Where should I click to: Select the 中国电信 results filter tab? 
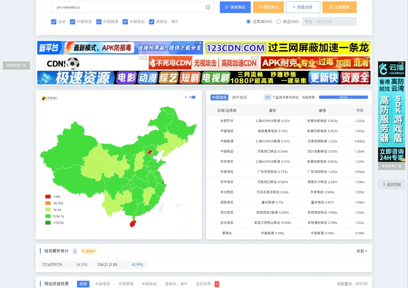click(103, 284)
